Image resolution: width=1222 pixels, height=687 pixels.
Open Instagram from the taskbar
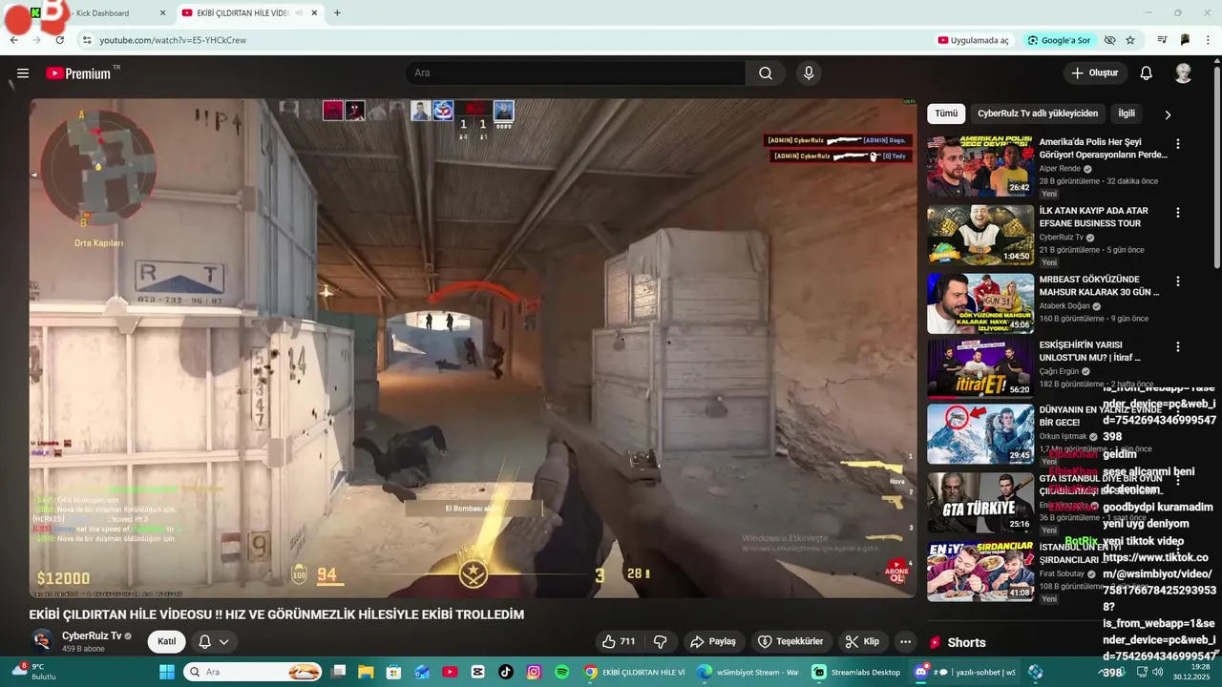coord(534,672)
